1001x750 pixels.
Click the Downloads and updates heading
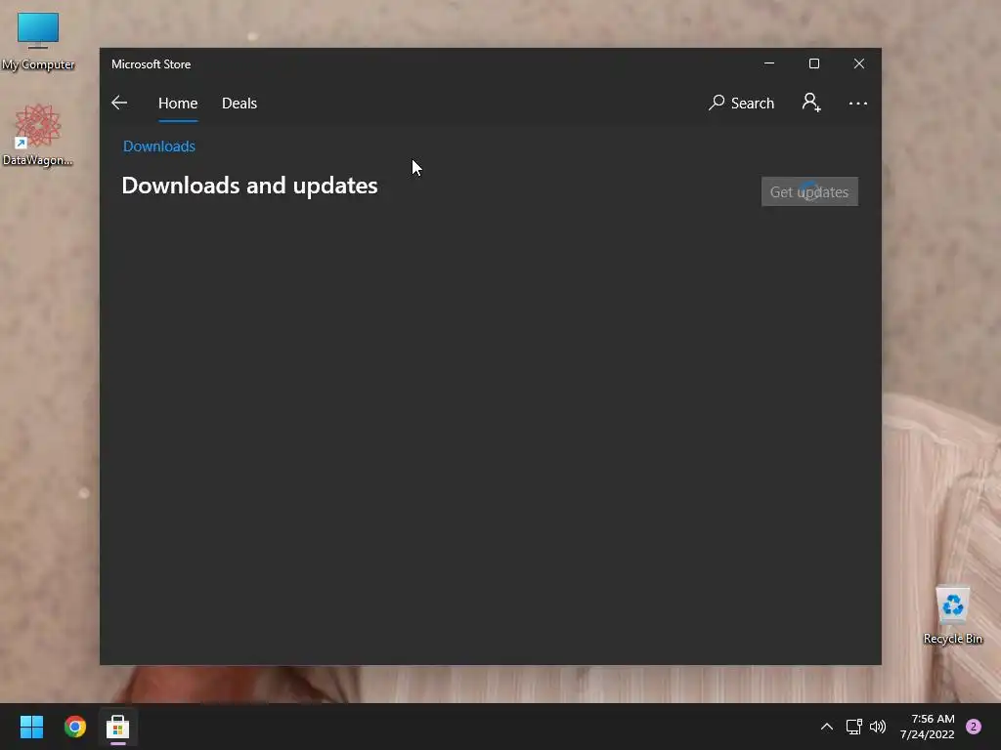(249, 186)
